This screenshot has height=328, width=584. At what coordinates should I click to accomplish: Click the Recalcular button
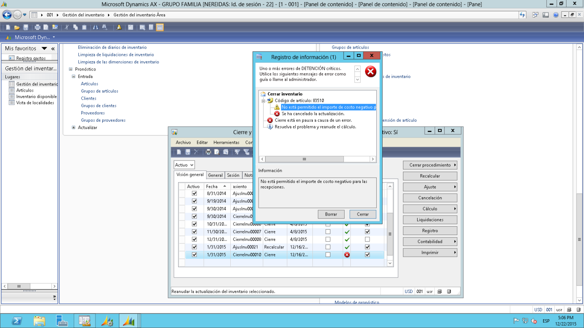tap(430, 176)
